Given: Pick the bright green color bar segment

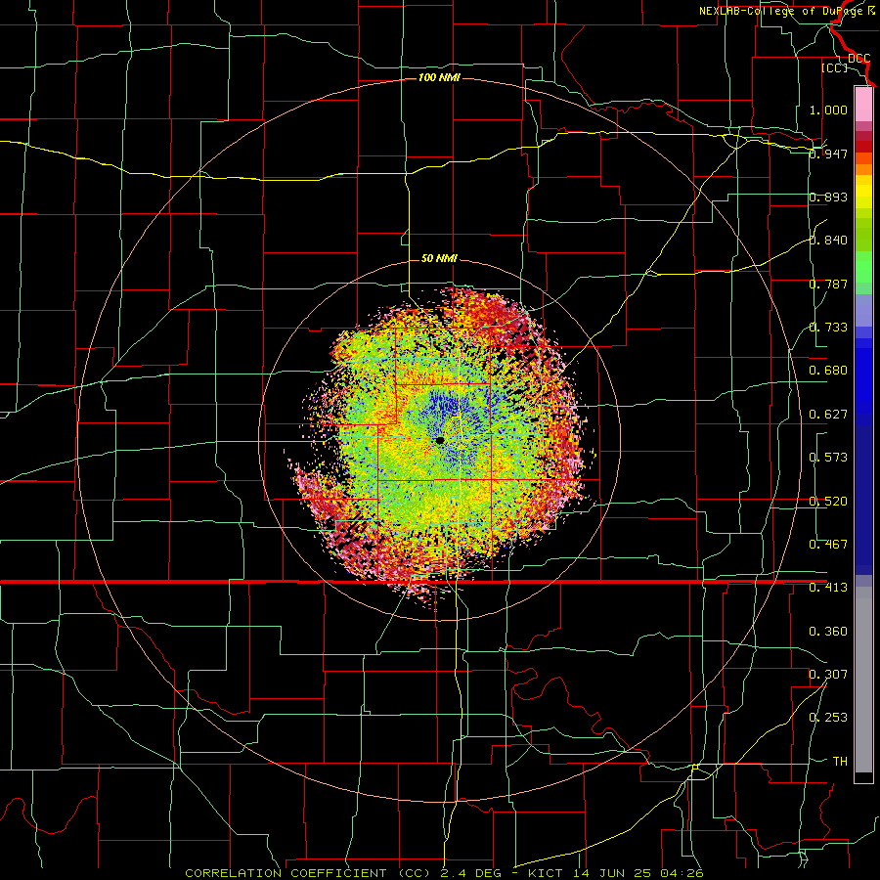Looking at the screenshot, I should click(863, 267).
